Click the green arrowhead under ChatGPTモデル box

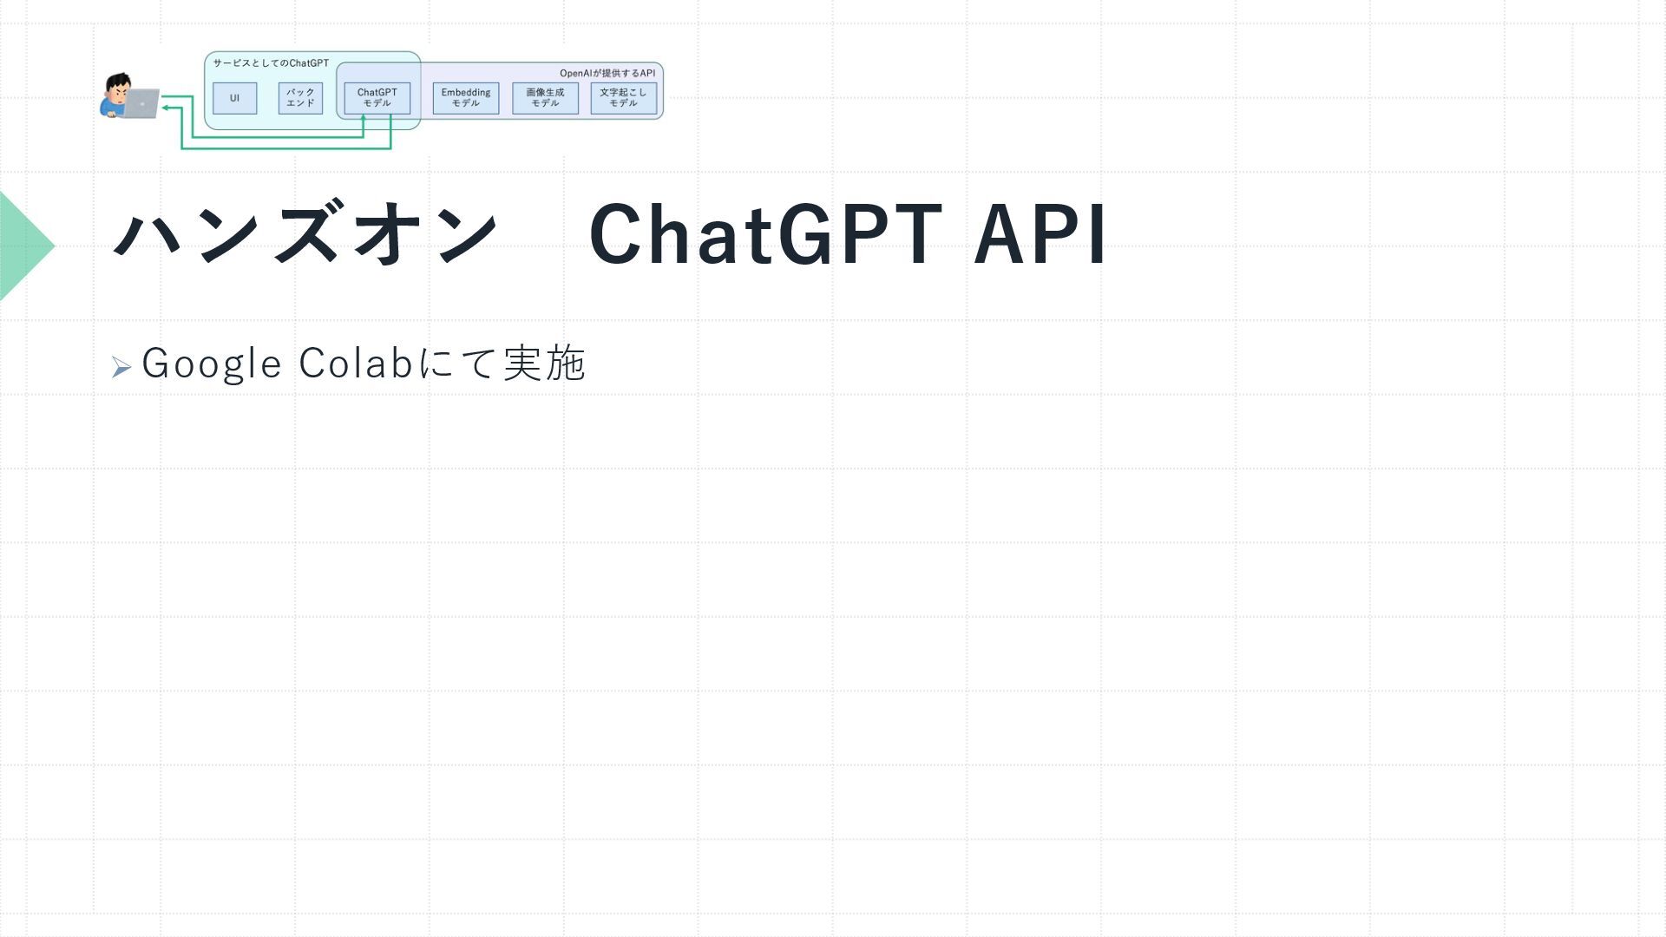tap(364, 118)
